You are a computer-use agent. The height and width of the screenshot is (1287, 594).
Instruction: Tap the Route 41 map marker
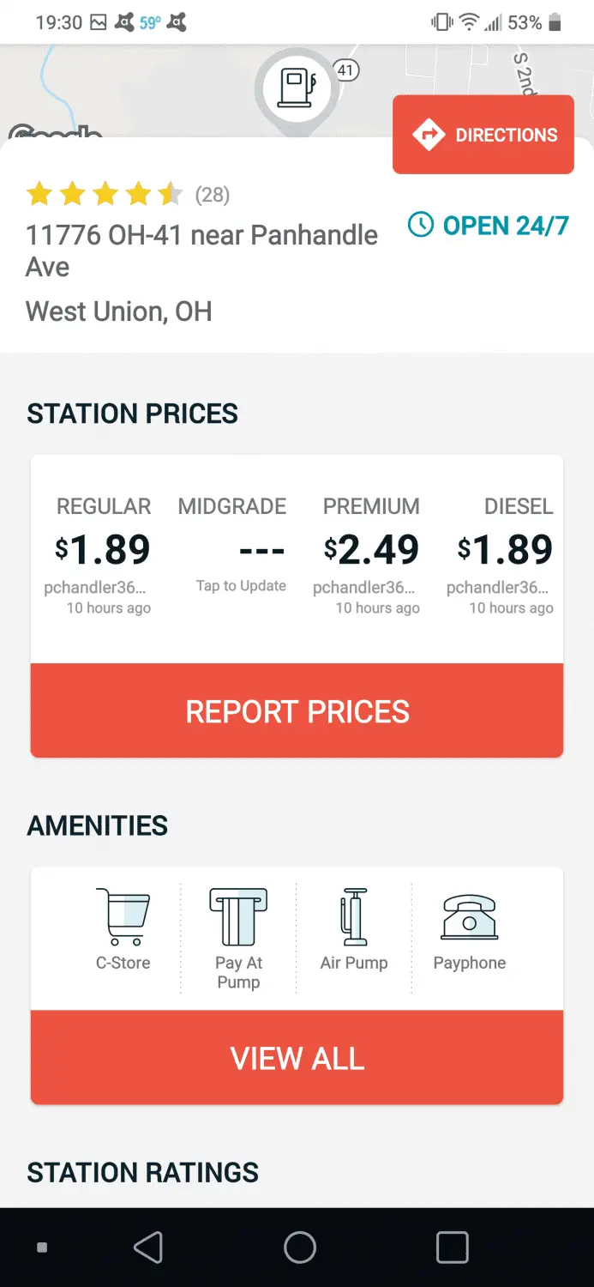click(345, 70)
